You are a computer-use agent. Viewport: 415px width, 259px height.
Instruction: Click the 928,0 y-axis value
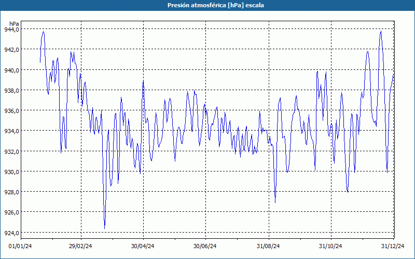(x=11, y=192)
